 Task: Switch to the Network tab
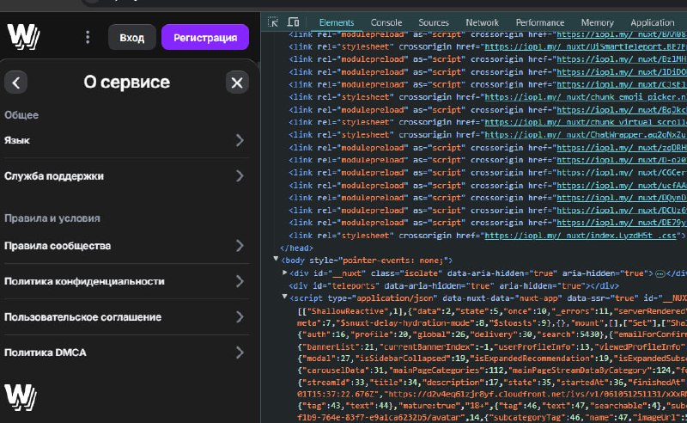coord(482,22)
